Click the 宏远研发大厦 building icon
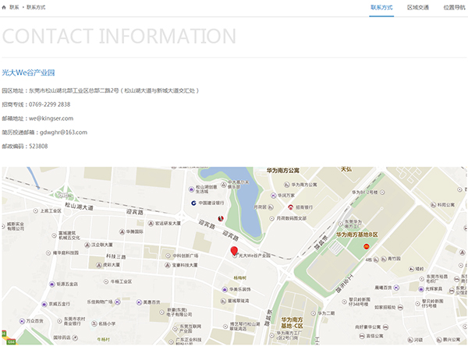The height and width of the screenshot is (346, 468). (151, 223)
